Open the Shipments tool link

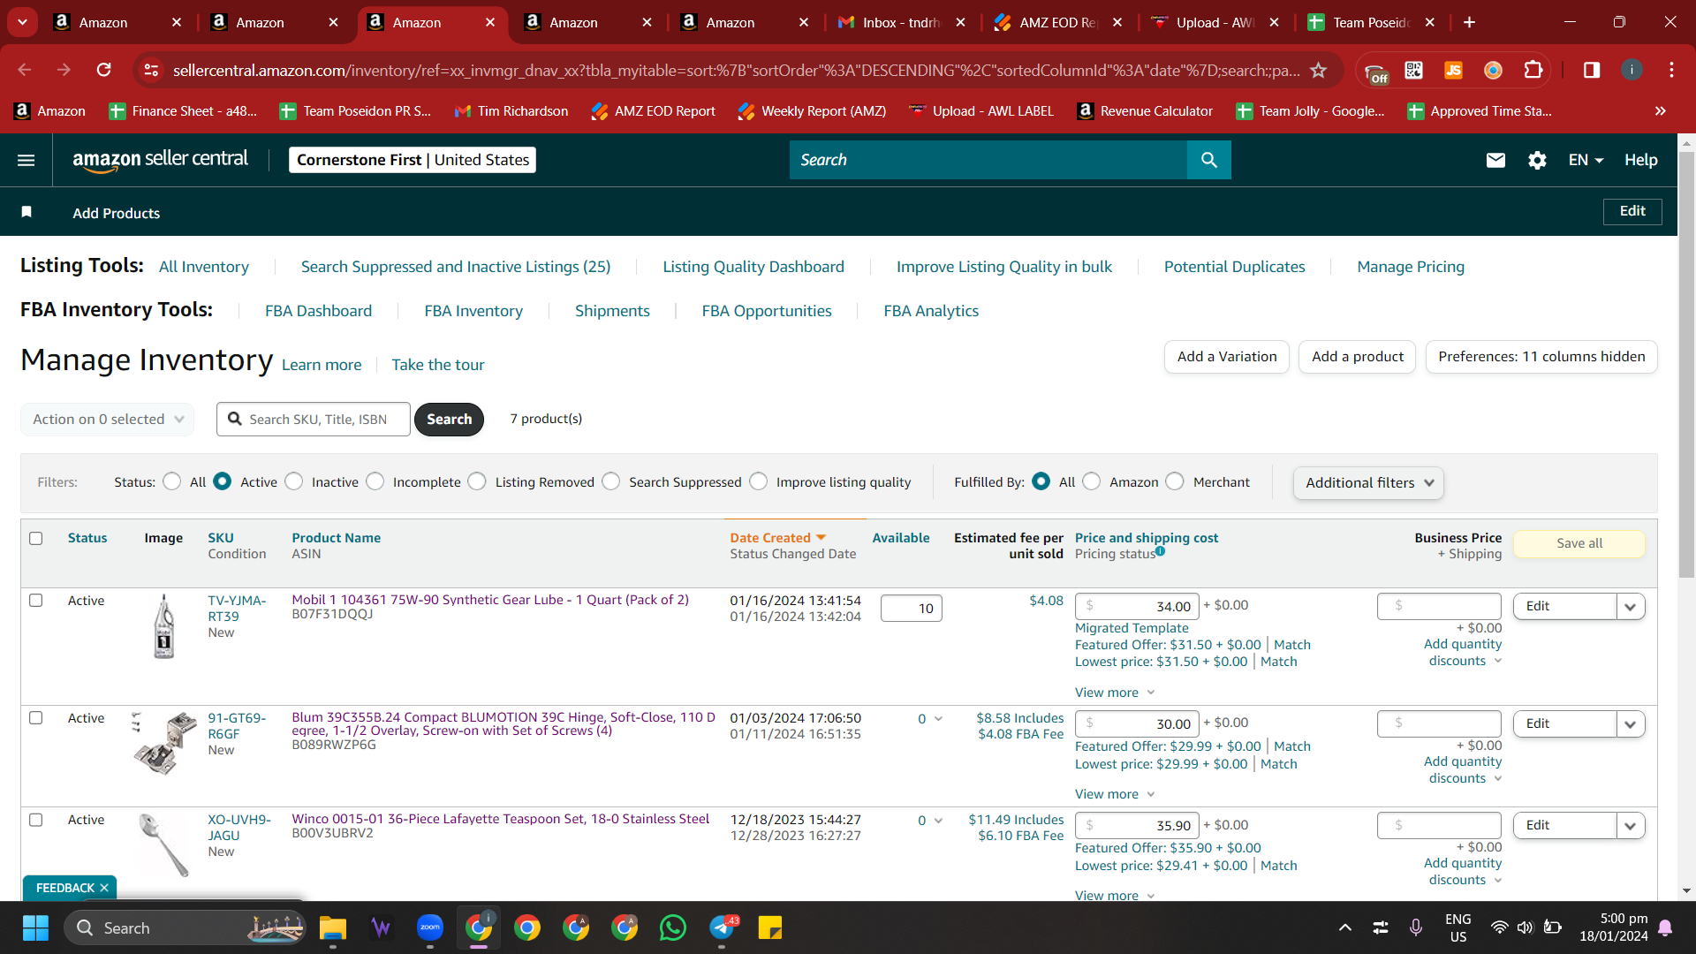tap(612, 311)
